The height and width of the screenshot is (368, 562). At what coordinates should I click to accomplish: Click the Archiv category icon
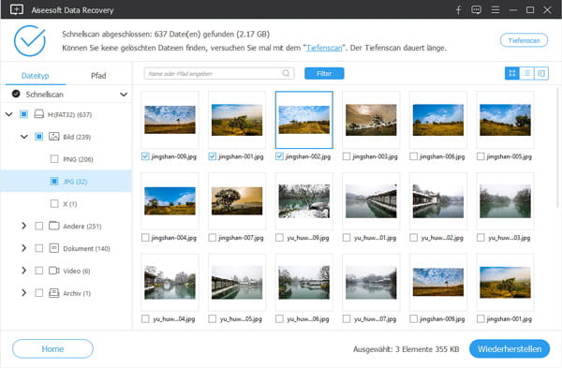pyautogui.click(x=53, y=293)
